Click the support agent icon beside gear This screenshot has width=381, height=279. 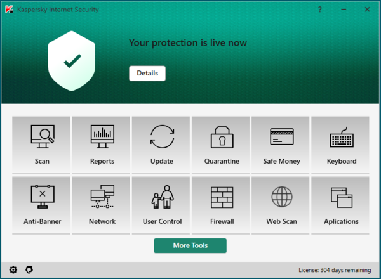29,269
